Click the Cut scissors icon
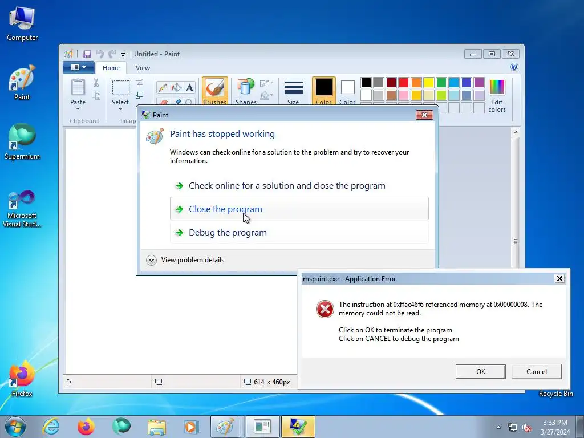 point(96,83)
